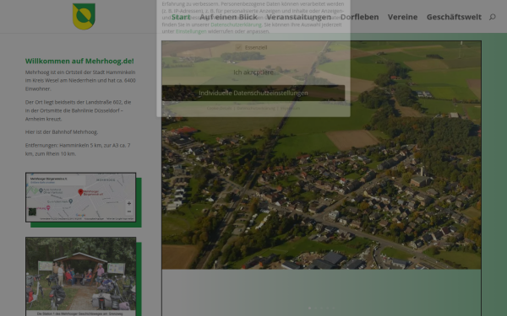
Task: Accept cookies with Ich akzeptiere button
Action: (x=253, y=72)
